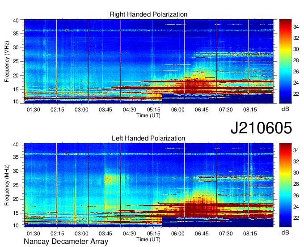Choose the 20 MHz tick on Left Handed plot

point(16,199)
